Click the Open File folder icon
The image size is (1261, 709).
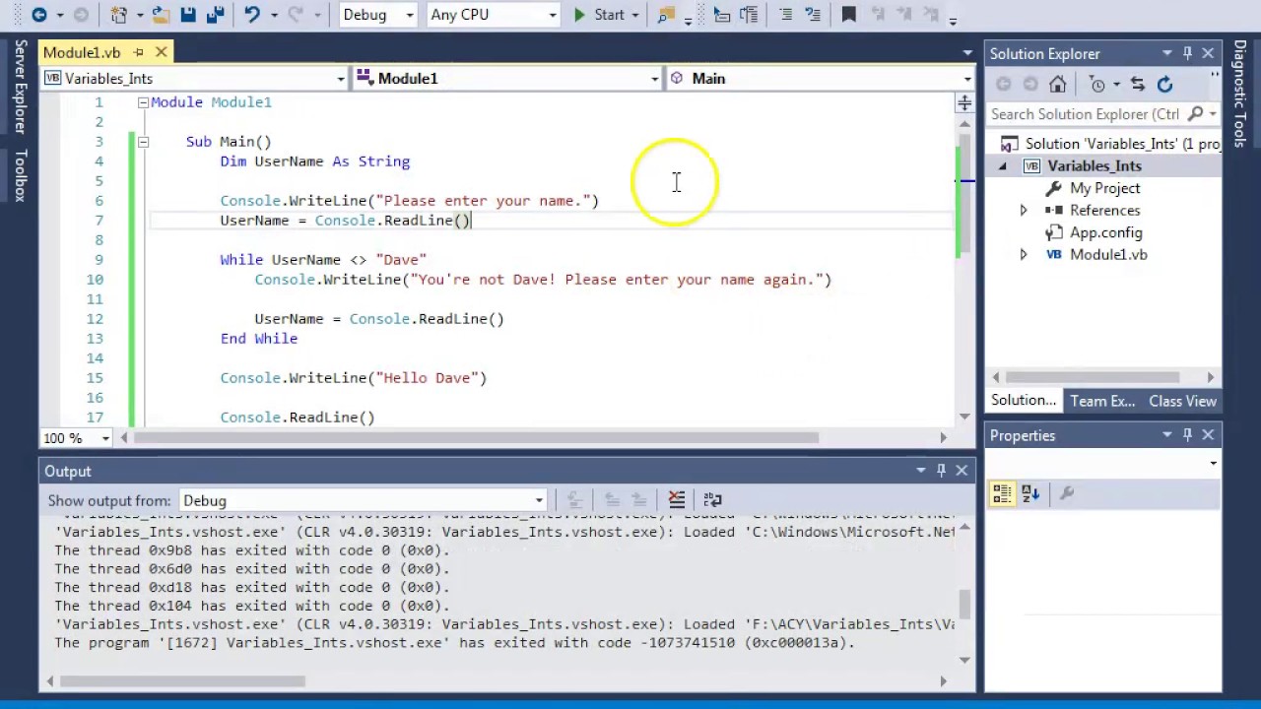click(x=160, y=15)
